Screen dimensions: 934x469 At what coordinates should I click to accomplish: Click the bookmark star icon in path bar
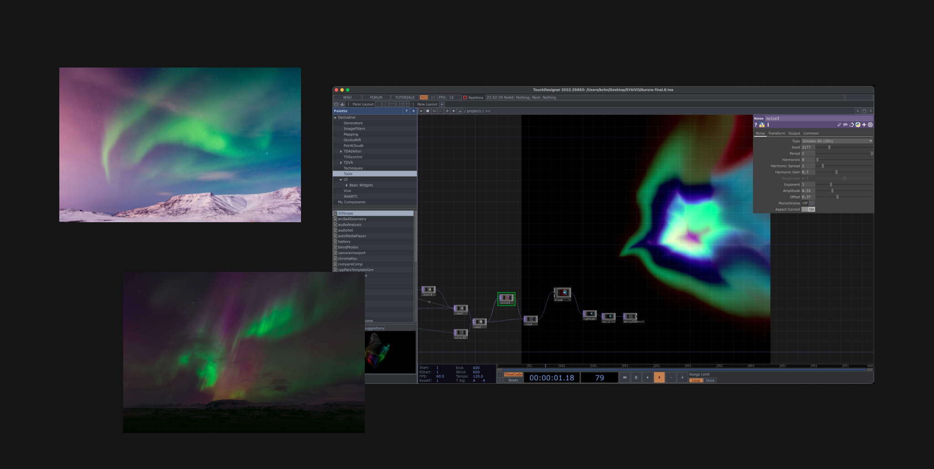[x=453, y=111]
